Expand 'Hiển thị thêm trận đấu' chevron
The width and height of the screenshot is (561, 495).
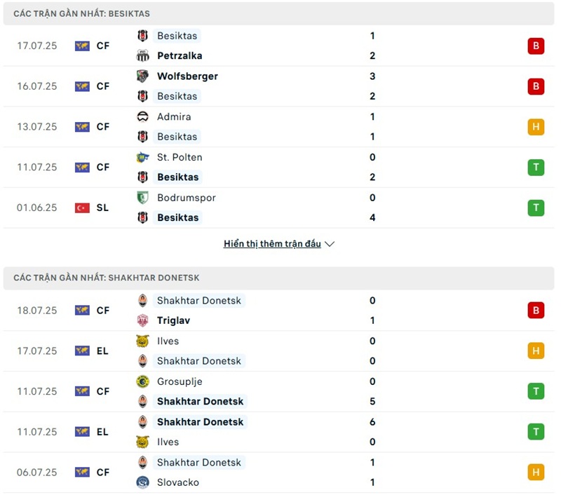point(330,244)
